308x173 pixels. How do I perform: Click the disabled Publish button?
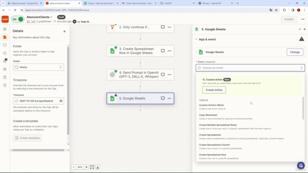tap(289, 19)
